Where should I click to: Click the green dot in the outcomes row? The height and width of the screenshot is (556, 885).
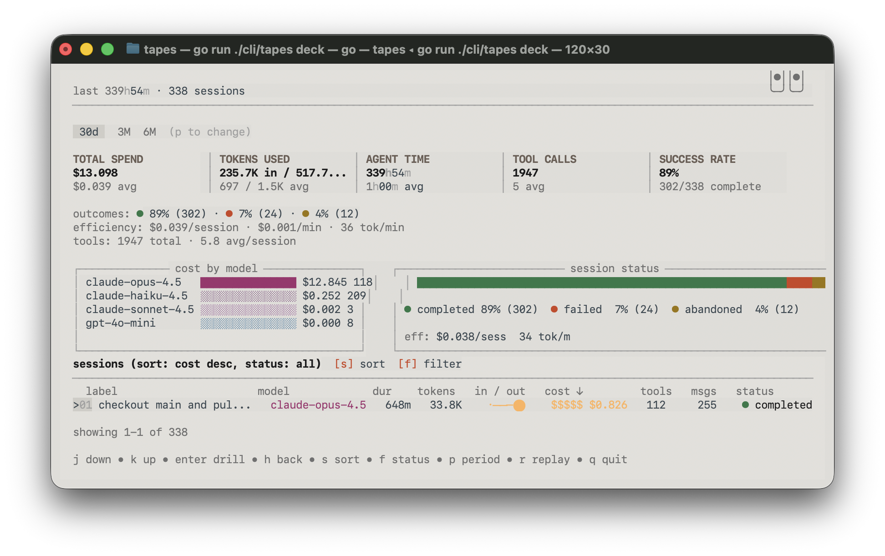[x=140, y=212]
